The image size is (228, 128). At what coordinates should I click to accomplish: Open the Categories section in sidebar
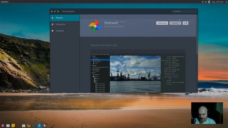click(65, 25)
